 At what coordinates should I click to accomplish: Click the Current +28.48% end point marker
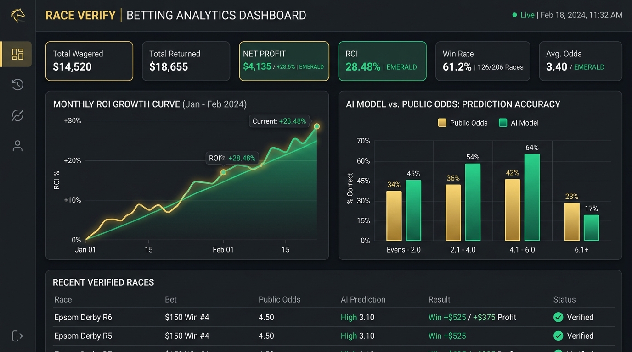click(x=316, y=126)
